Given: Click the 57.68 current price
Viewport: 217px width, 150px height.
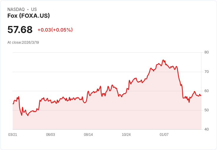Looking at the screenshot, I should pyautogui.click(x=20, y=30).
